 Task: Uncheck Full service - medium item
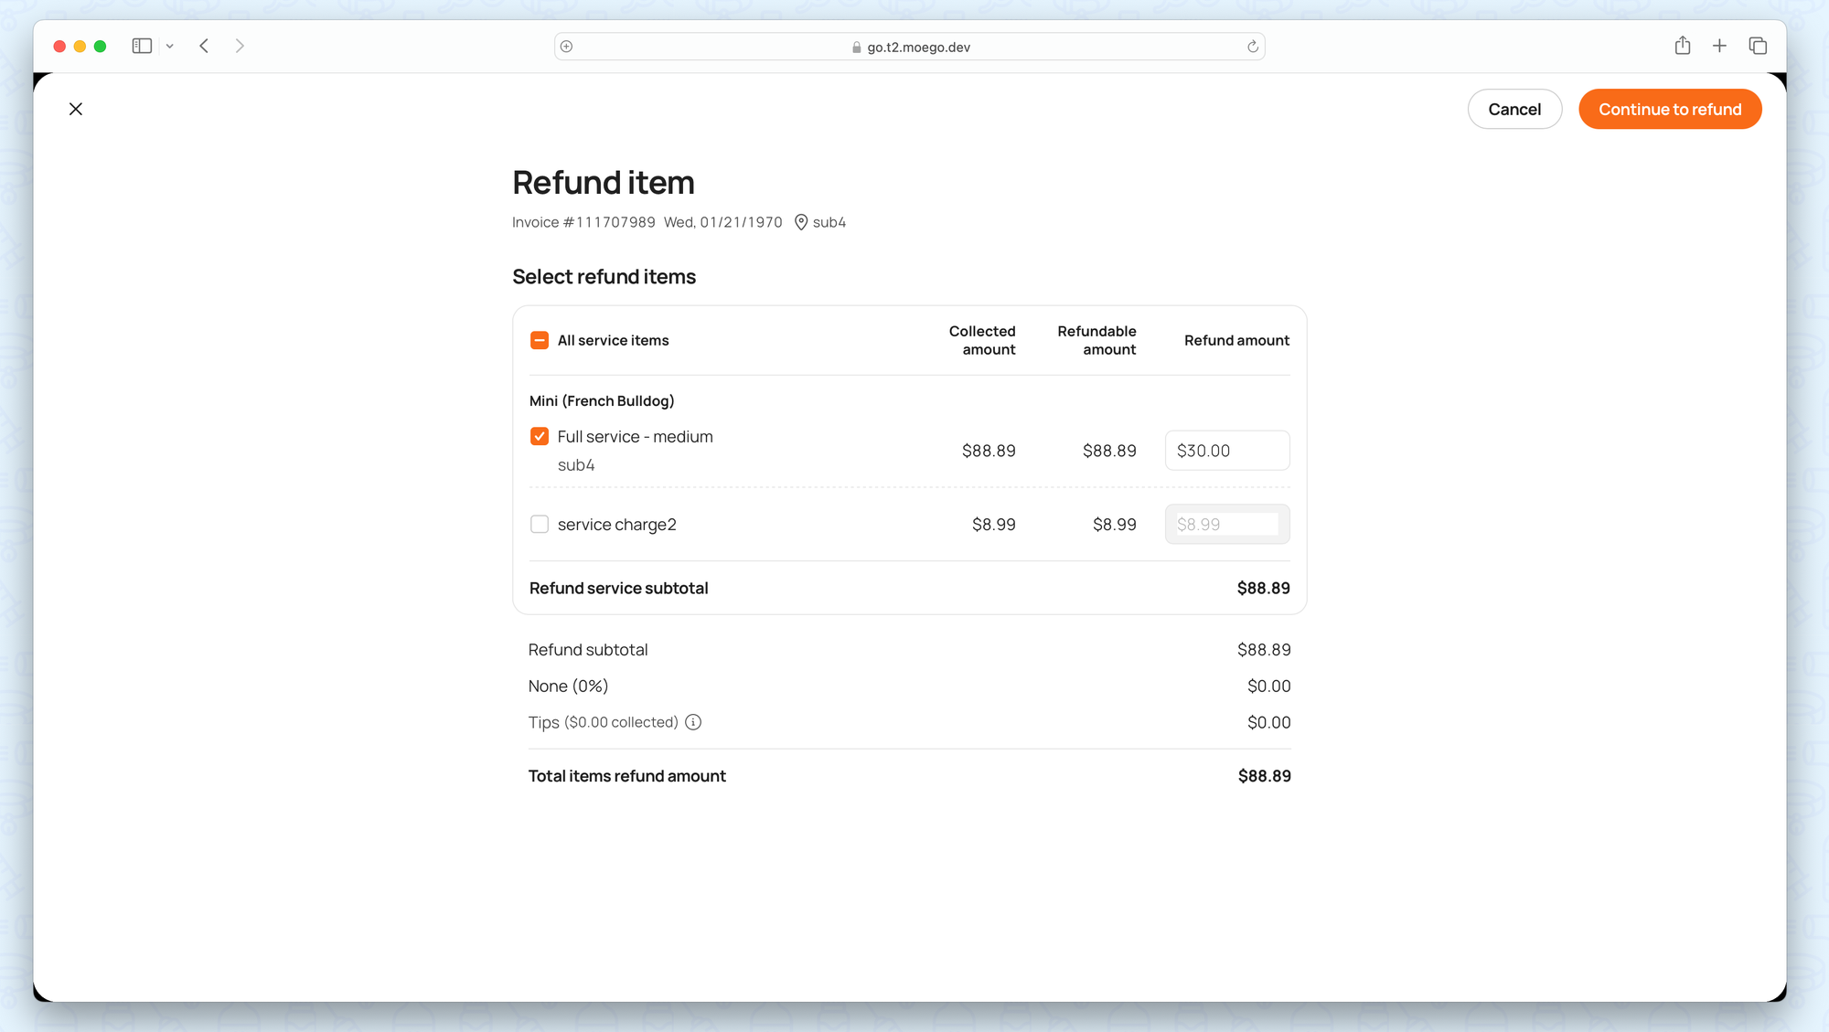540,436
